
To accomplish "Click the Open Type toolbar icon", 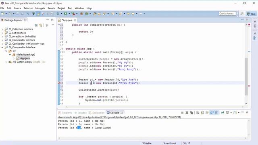I will pyautogui.click(x=95, y=14).
